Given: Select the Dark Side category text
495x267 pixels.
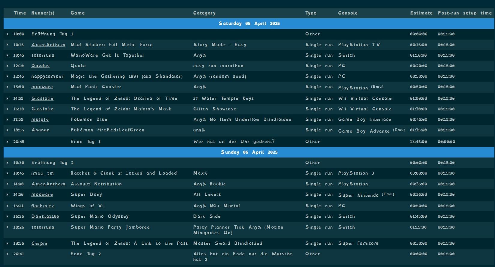Looking at the screenshot, I should (x=207, y=216).
